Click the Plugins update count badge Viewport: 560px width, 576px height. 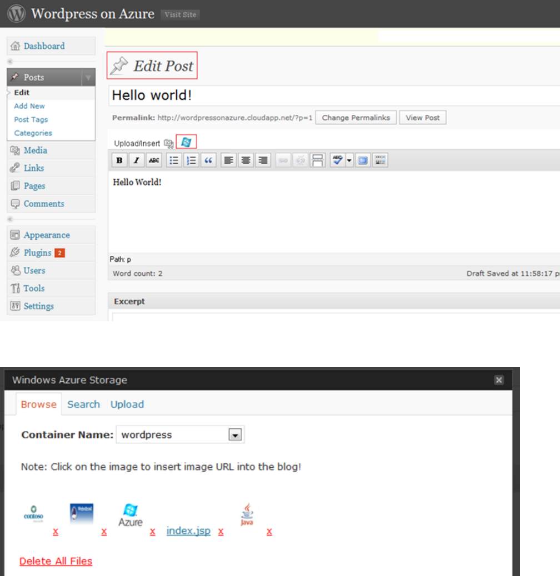tap(59, 252)
